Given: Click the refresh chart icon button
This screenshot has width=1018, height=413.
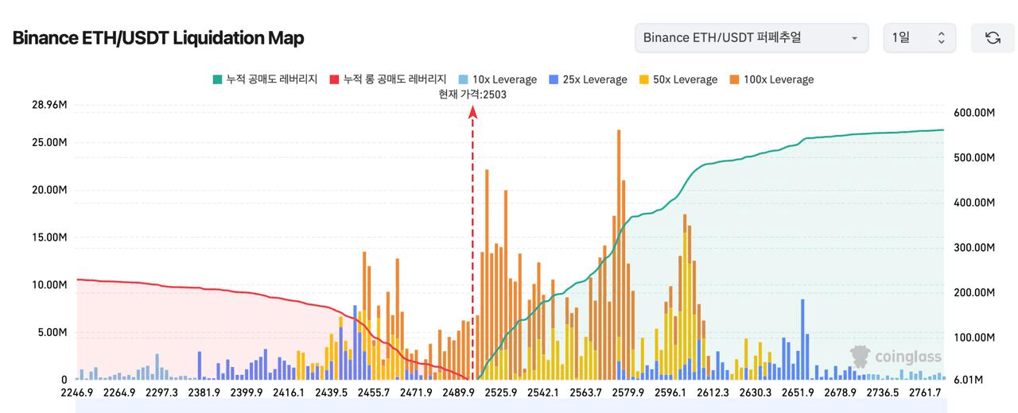Looking at the screenshot, I should click(993, 38).
